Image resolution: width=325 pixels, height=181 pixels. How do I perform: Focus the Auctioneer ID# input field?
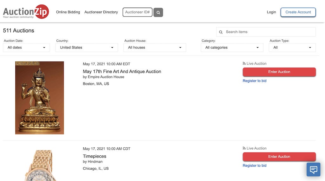[137, 12]
